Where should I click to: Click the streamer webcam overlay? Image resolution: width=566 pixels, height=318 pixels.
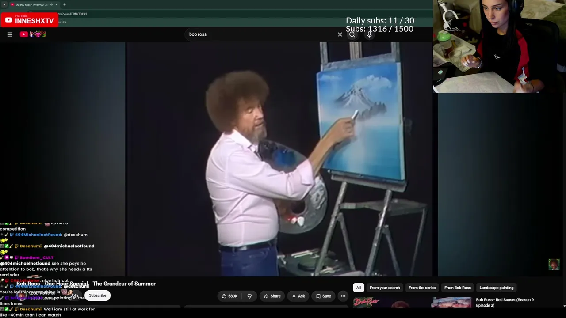[499, 46]
